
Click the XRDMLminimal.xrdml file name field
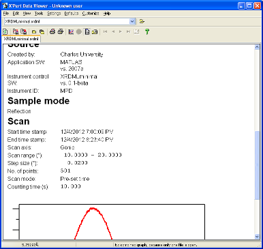tap(67, 21)
